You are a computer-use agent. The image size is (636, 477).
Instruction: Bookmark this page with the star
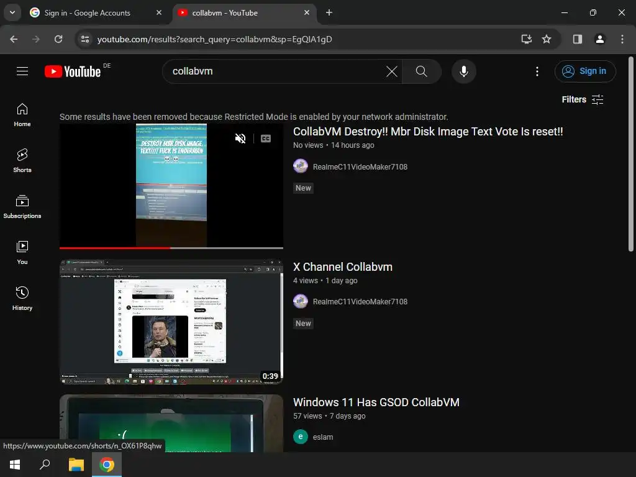point(547,39)
